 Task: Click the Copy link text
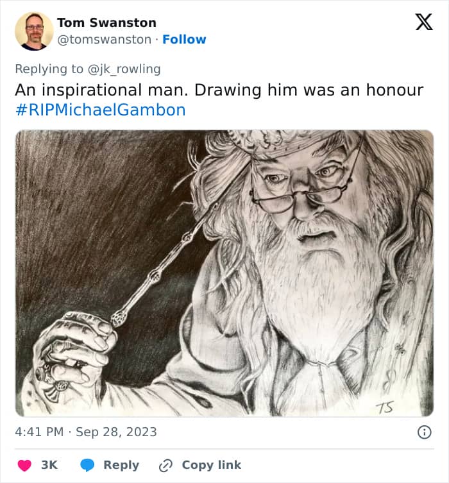point(212,465)
